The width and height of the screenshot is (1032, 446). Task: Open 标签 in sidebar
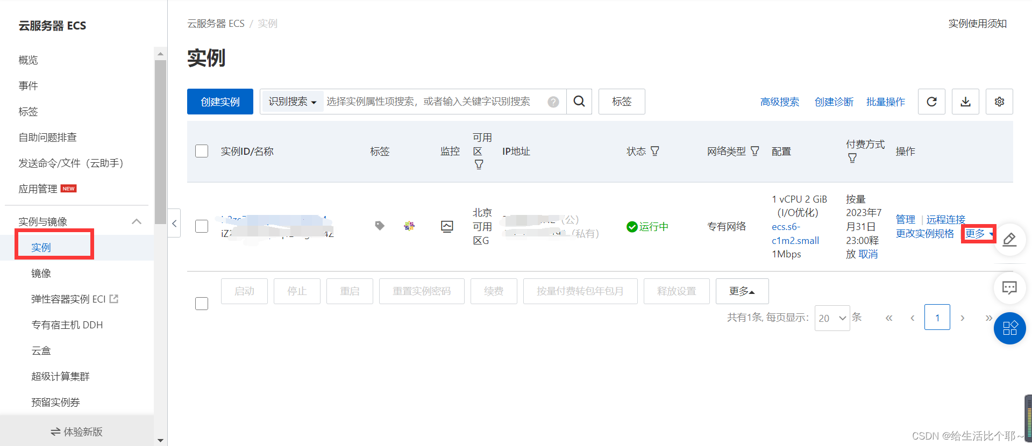29,111
